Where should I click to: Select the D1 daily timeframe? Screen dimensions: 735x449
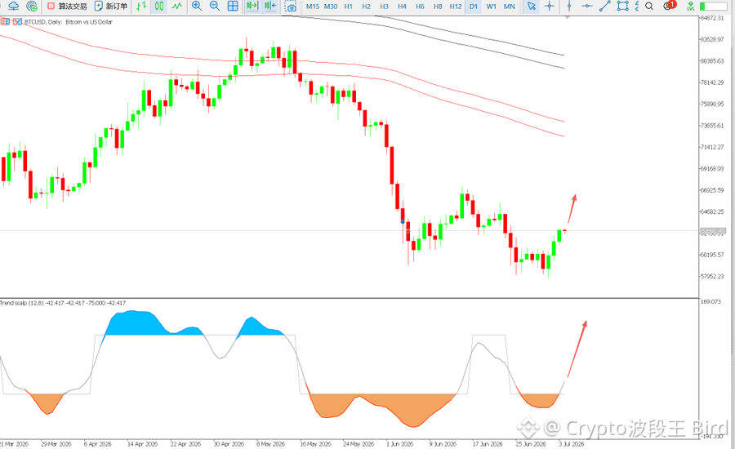474,7
